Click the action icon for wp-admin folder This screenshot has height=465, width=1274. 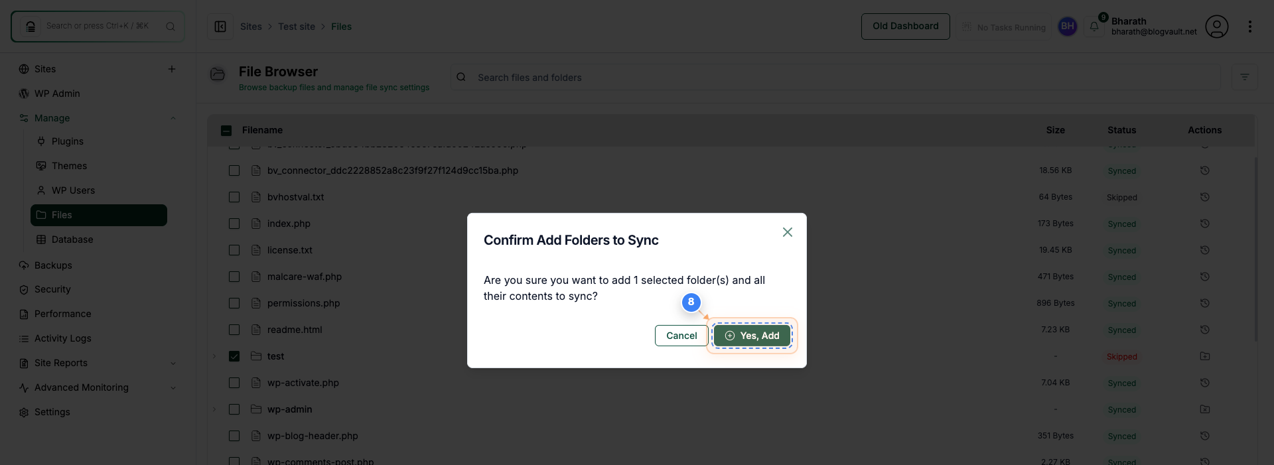point(1205,409)
